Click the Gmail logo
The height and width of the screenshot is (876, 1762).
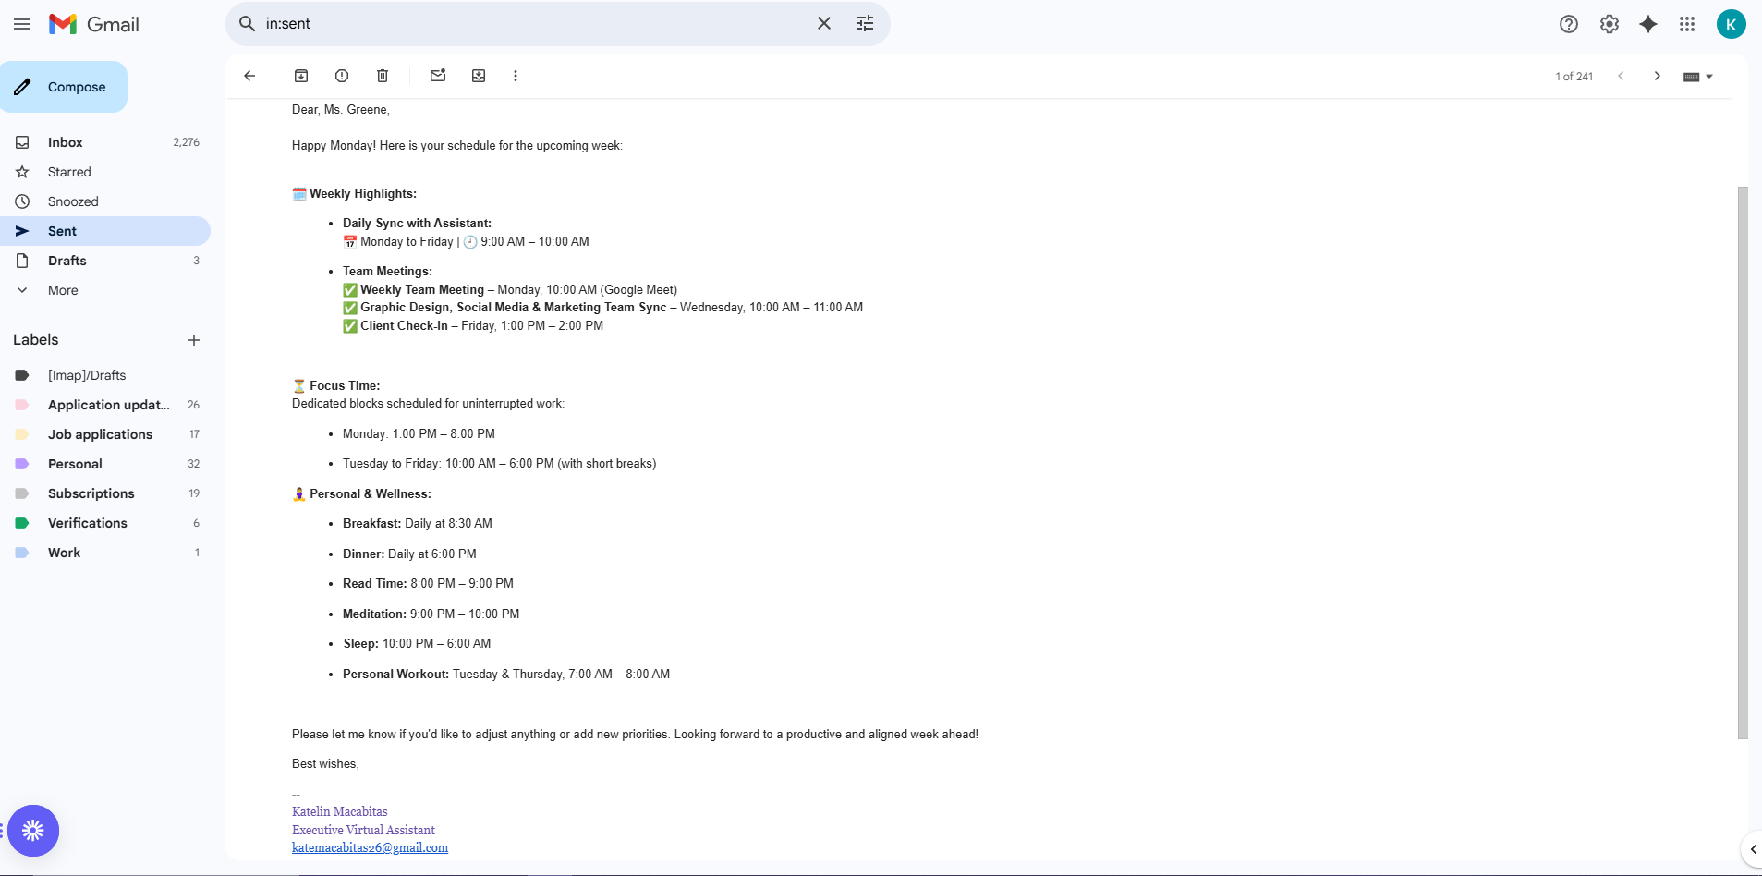pos(94,24)
